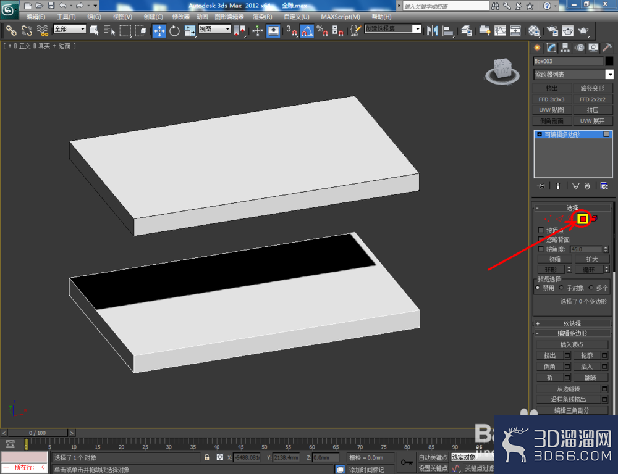618x474 pixels.
Task: Activate the Select and Scale tool
Action: 190,30
